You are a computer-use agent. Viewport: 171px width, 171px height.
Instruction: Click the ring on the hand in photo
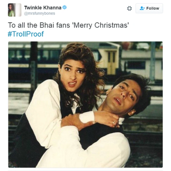[114, 122]
